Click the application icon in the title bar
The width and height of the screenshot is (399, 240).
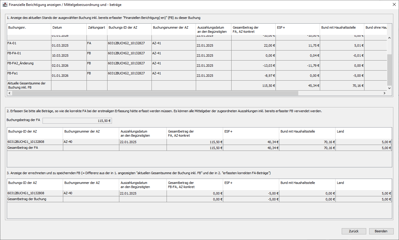(x=5, y=5)
